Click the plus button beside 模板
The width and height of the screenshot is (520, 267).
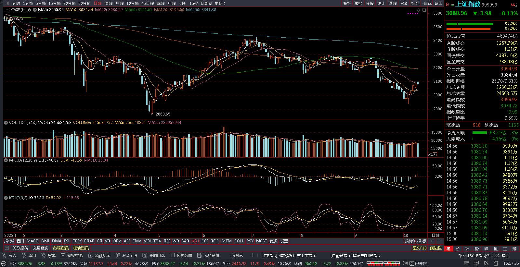(432, 241)
